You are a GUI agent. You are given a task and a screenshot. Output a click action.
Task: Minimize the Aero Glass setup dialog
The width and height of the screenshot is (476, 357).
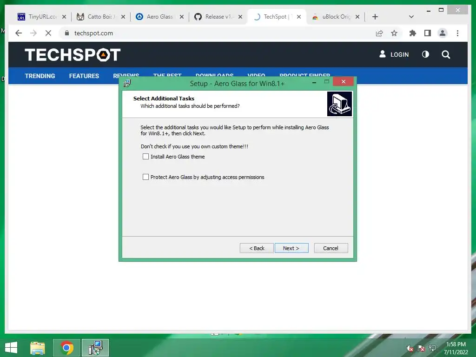point(314,82)
